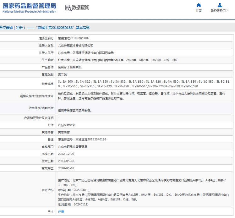This screenshot has height=218, width=235.
Task: Click the 注册证编号 label
Action: (x=46, y=38)
